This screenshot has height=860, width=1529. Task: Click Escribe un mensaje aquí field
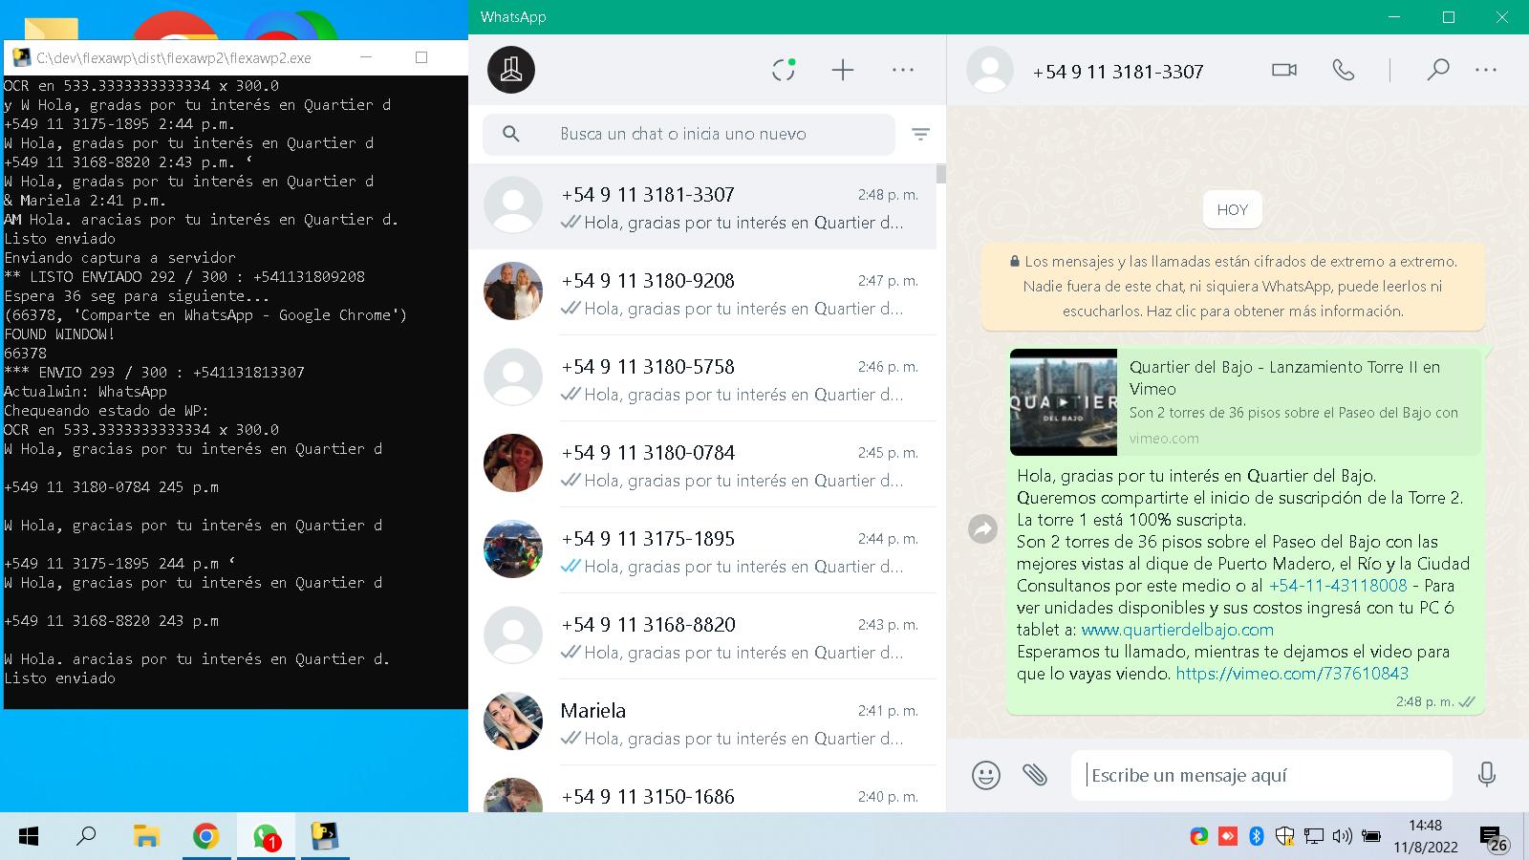coord(1261,775)
